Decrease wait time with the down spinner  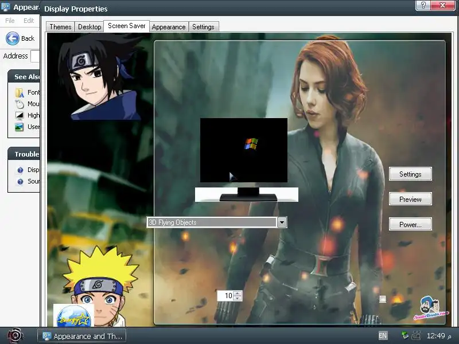pos(238,298)
